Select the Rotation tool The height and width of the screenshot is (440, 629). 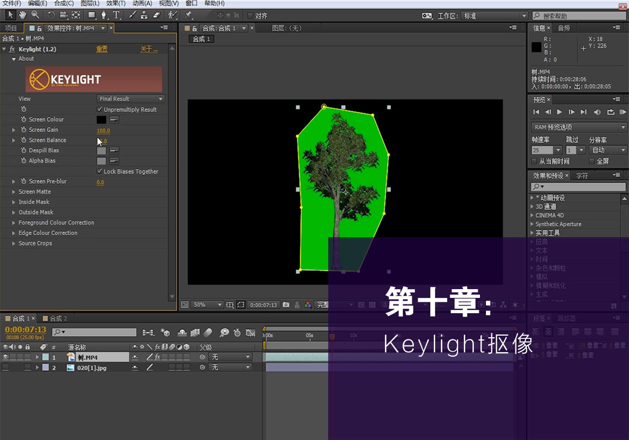click(x=51, y=15)
